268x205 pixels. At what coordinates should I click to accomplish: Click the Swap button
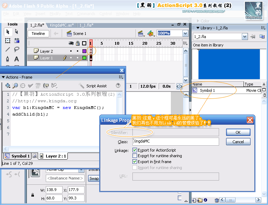pos(94,178)
